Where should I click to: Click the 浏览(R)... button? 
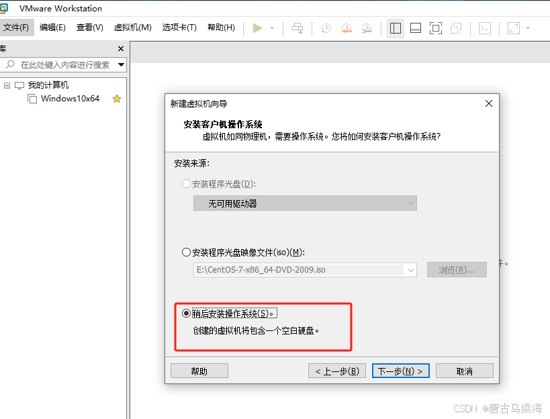[457, 270]
